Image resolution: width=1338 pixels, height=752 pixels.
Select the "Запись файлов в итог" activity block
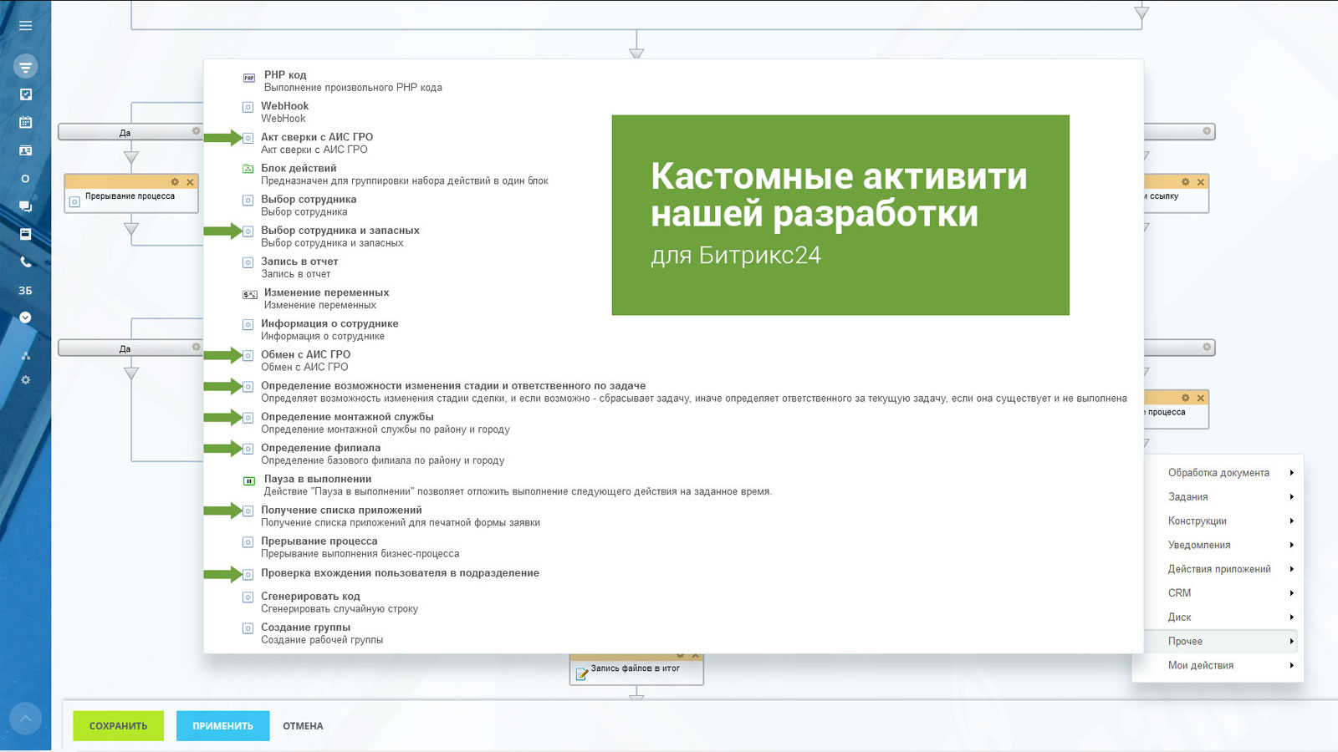[636, 669]
